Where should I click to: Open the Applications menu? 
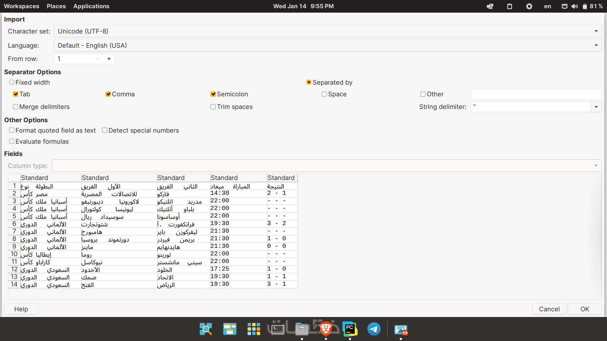[x=91, y=6]
